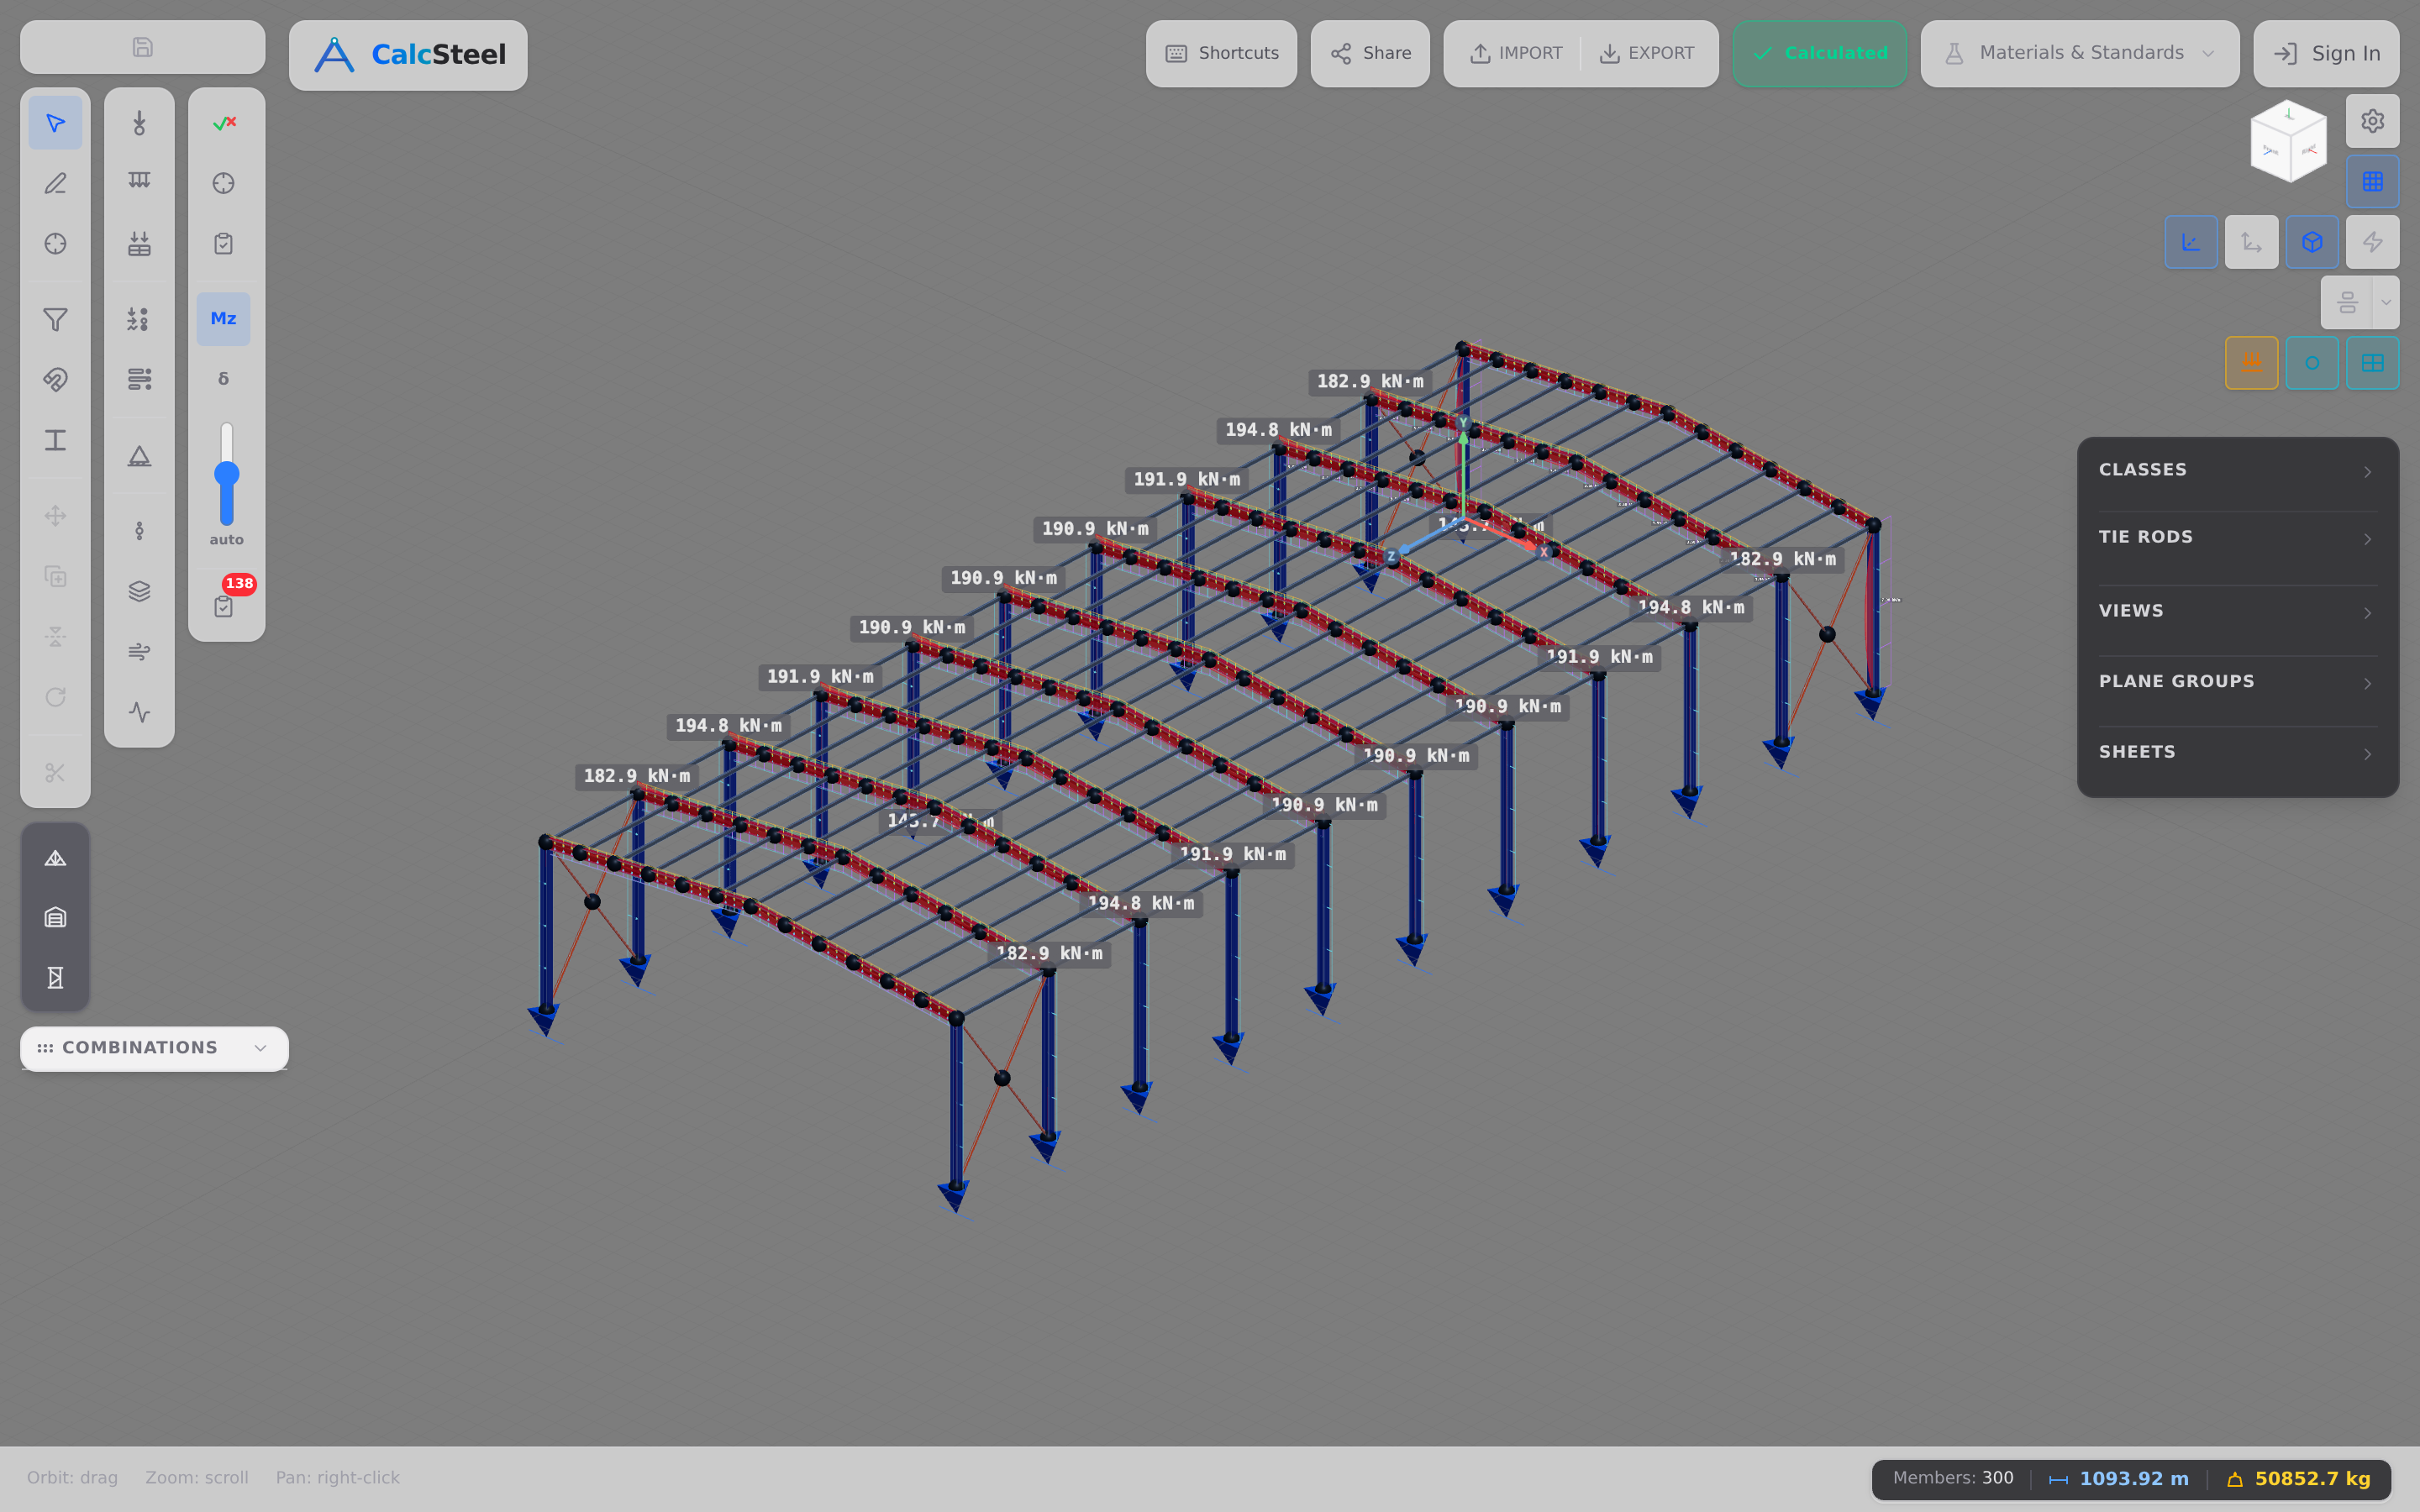Viewport: 2420px width, 1512px height.
Task: Open Materials & Standards dropdown
Action: click(2079, 54)
